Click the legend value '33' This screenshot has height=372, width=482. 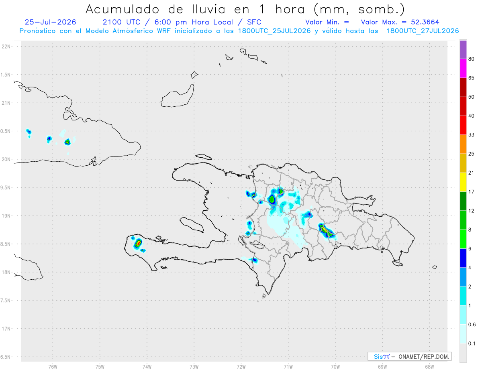[x=472, y=135]
